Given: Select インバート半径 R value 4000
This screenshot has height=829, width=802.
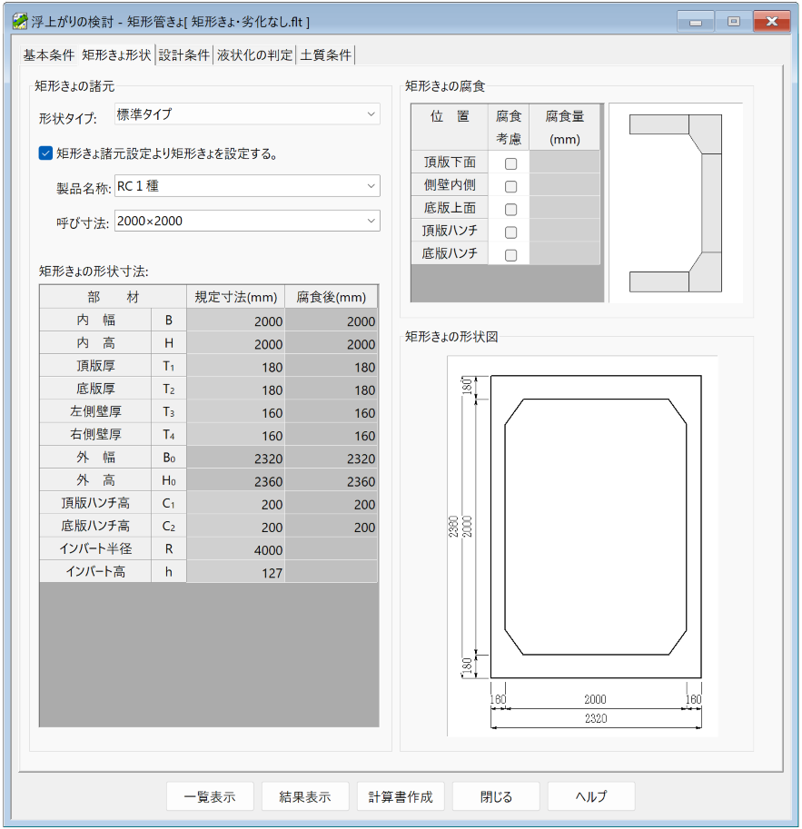Looking at the screenshot, I should [235, 548].
